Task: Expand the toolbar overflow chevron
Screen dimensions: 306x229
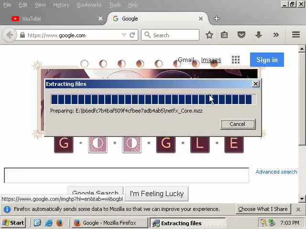Action: point(276,35)
